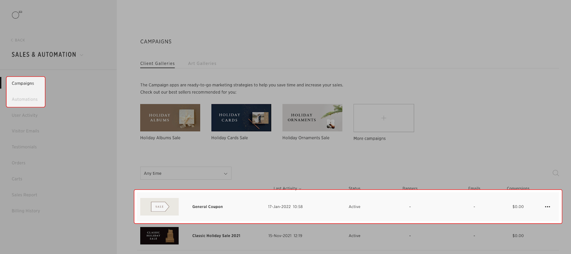Screen dimensions: 571x254
Task: Sort by Last Activity column header
Action: coord(287,188)
